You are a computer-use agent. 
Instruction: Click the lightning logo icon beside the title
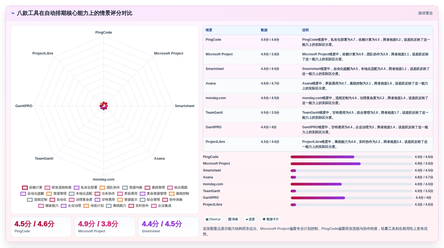(x=13, y=13)
